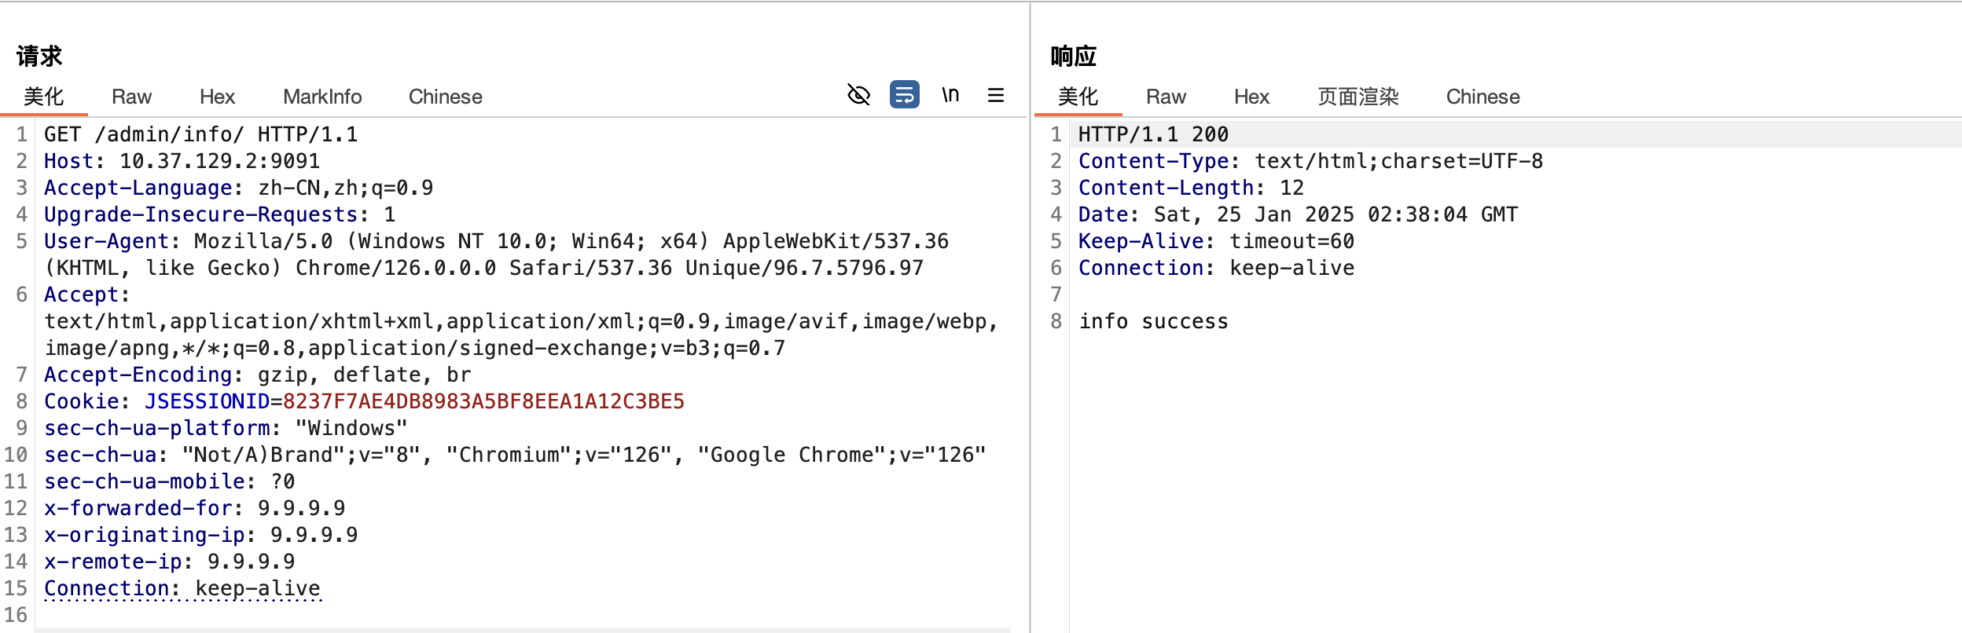
Task: Select response Chinese tab
Action: coord(1483,97)
